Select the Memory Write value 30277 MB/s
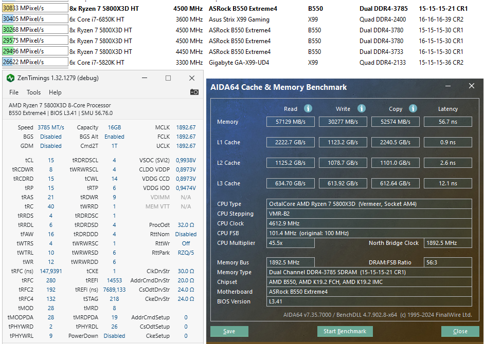The image size is (484, 344). pos(343,122)
